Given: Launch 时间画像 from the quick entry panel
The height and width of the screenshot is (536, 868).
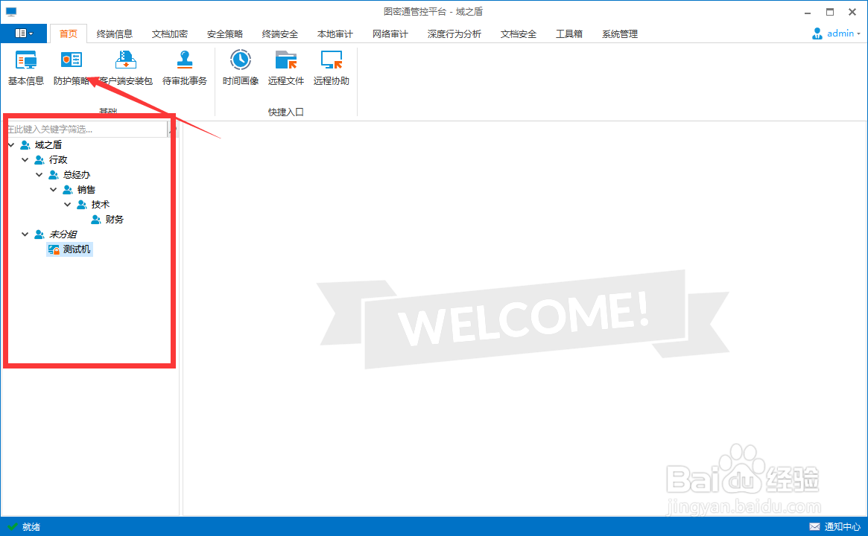Looking at the screenshot, I should coord(240,67).
